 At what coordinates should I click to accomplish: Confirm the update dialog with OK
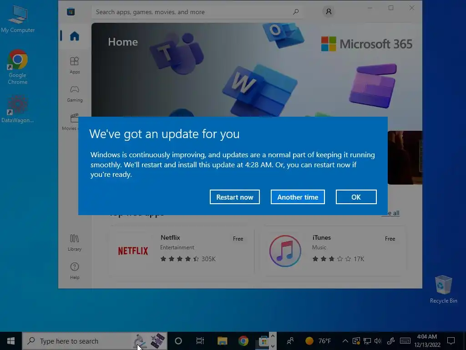(356, 197)
